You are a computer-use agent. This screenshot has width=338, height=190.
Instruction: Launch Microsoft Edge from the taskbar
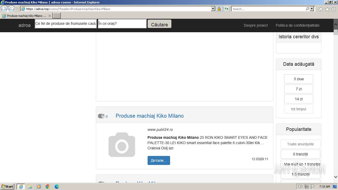click(x=57, y=187)
